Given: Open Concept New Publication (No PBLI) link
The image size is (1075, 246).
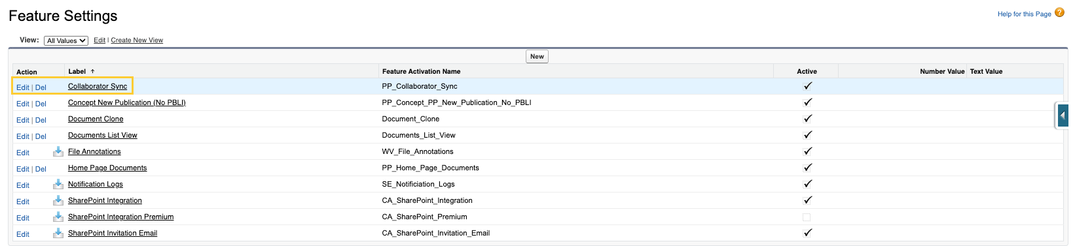Looking at the screenshot, I should [x=127, y=102].
